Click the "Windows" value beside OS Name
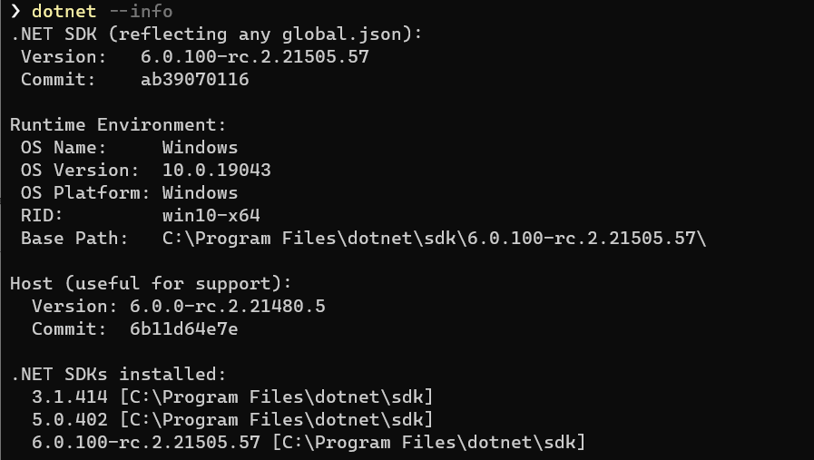Screen dimensions: 814x460 (x=200, y=148)
